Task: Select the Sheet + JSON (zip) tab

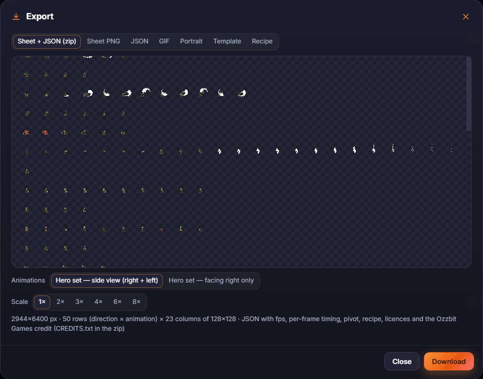Action: (x=47, y=41)
